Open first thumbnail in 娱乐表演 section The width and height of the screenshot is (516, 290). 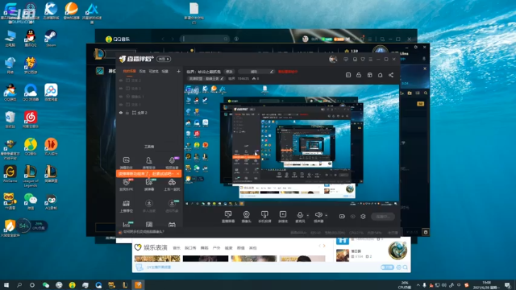[157, 259]
